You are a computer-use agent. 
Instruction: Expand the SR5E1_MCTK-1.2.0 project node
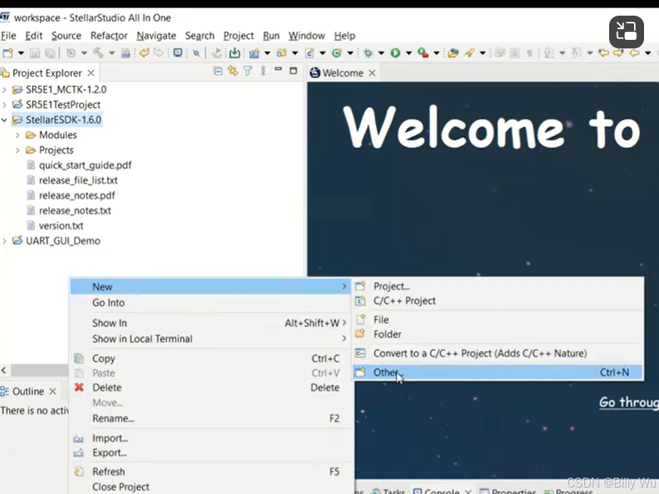pos(5,90)
